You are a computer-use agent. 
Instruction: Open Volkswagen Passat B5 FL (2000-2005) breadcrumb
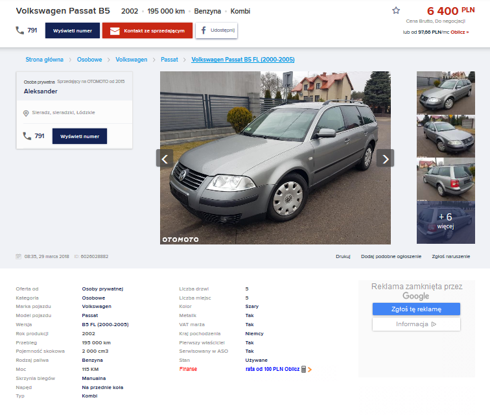[x=243, y=60]
